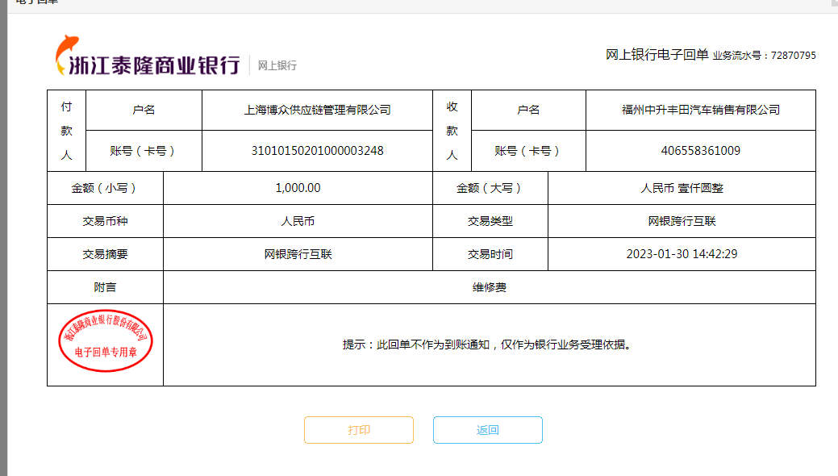Click the business serial number 72870795
Viewport: 838px width, 476px height.
pos(793,56)
